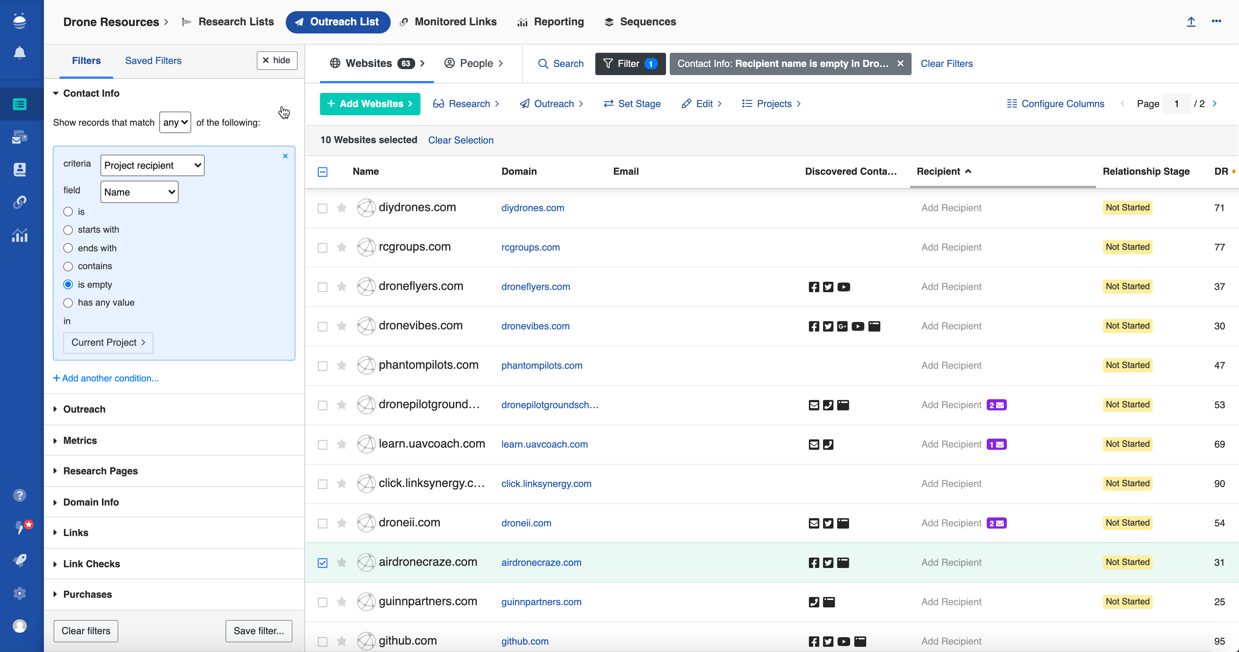Click the Add Websites button
The image size is (1239, 652).
[369, 104]
